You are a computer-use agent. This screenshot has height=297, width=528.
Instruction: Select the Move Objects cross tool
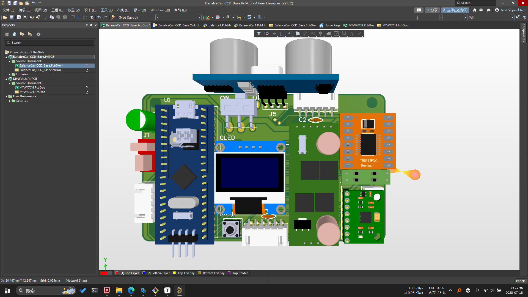coord(274,34)
